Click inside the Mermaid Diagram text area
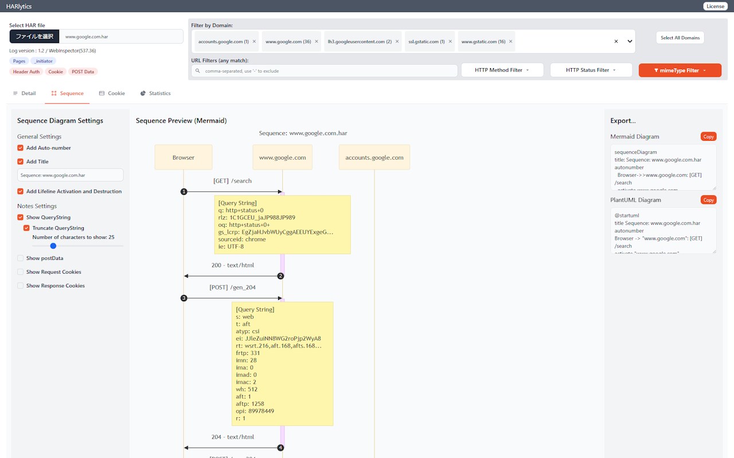 (663, 167)
